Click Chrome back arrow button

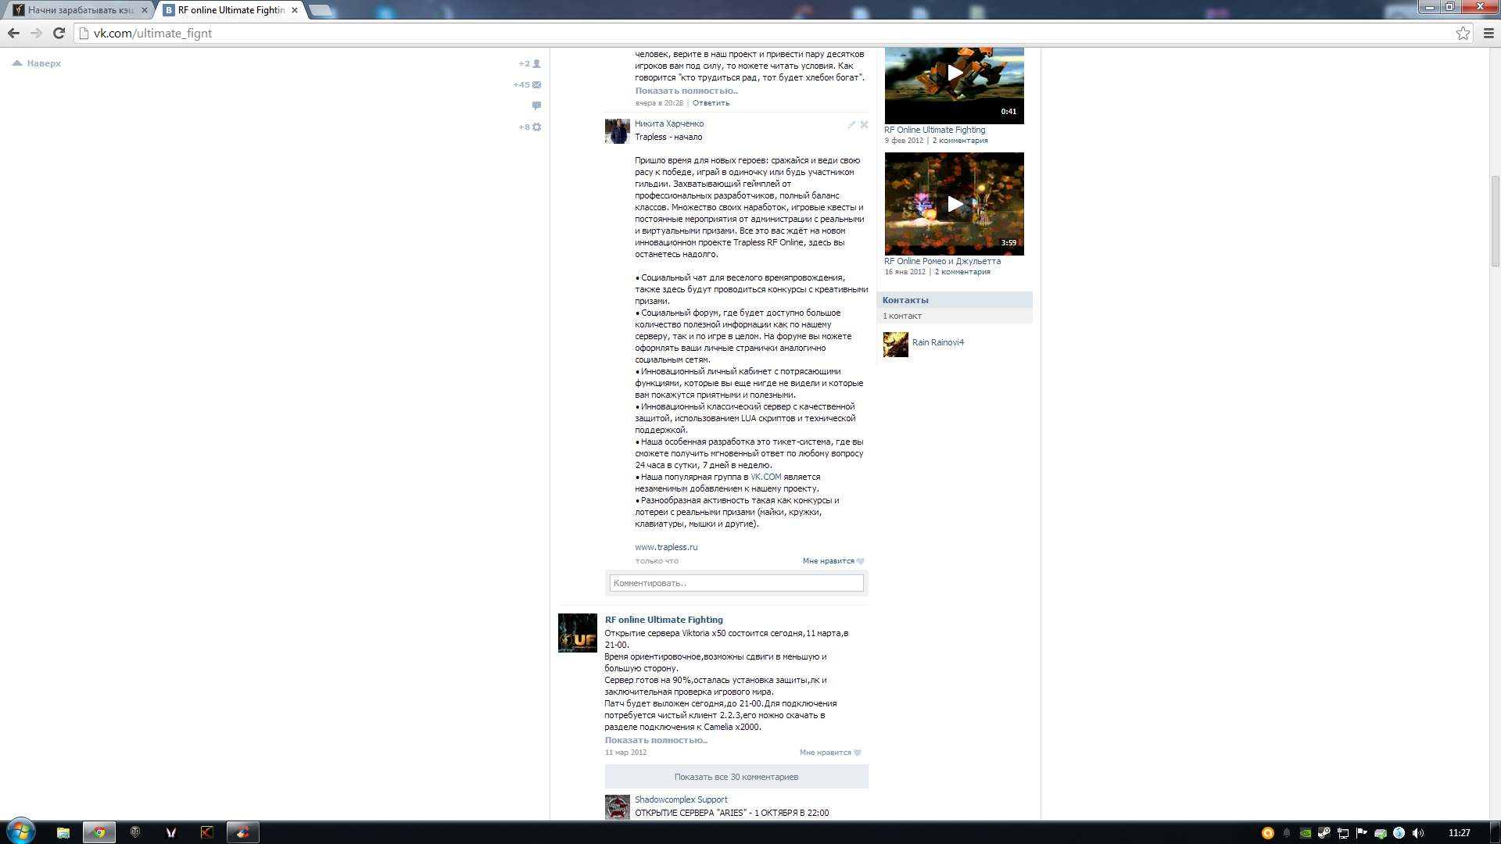point(13,33)
